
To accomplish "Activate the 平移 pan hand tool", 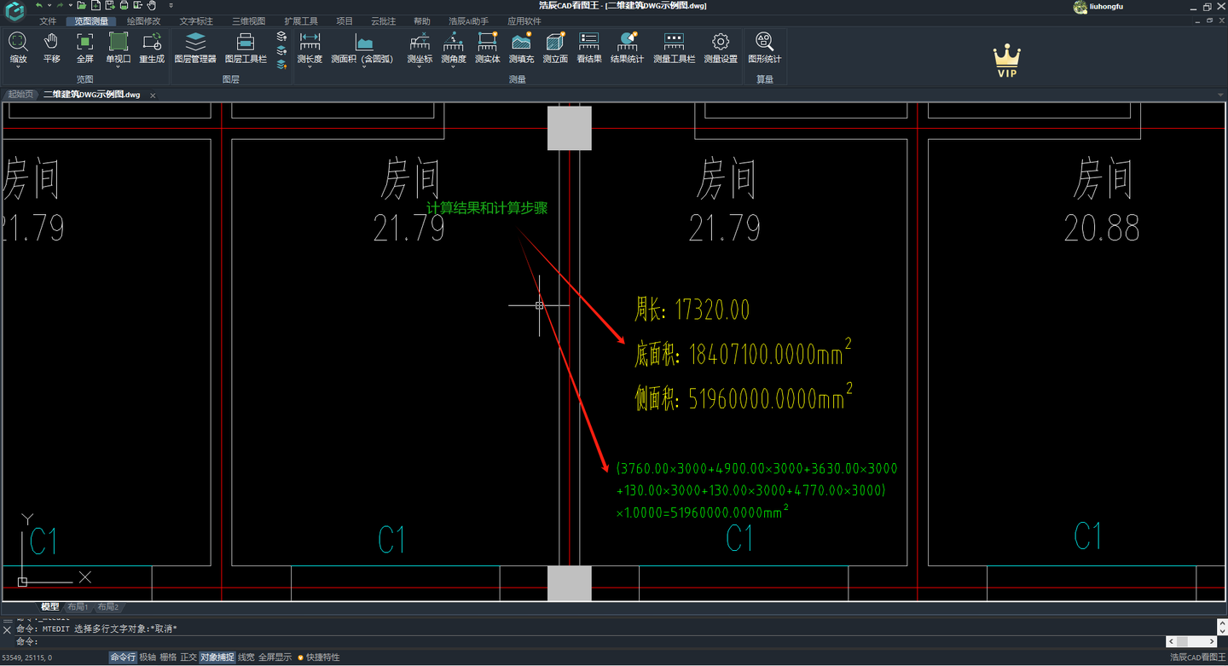I will (52, 47).
